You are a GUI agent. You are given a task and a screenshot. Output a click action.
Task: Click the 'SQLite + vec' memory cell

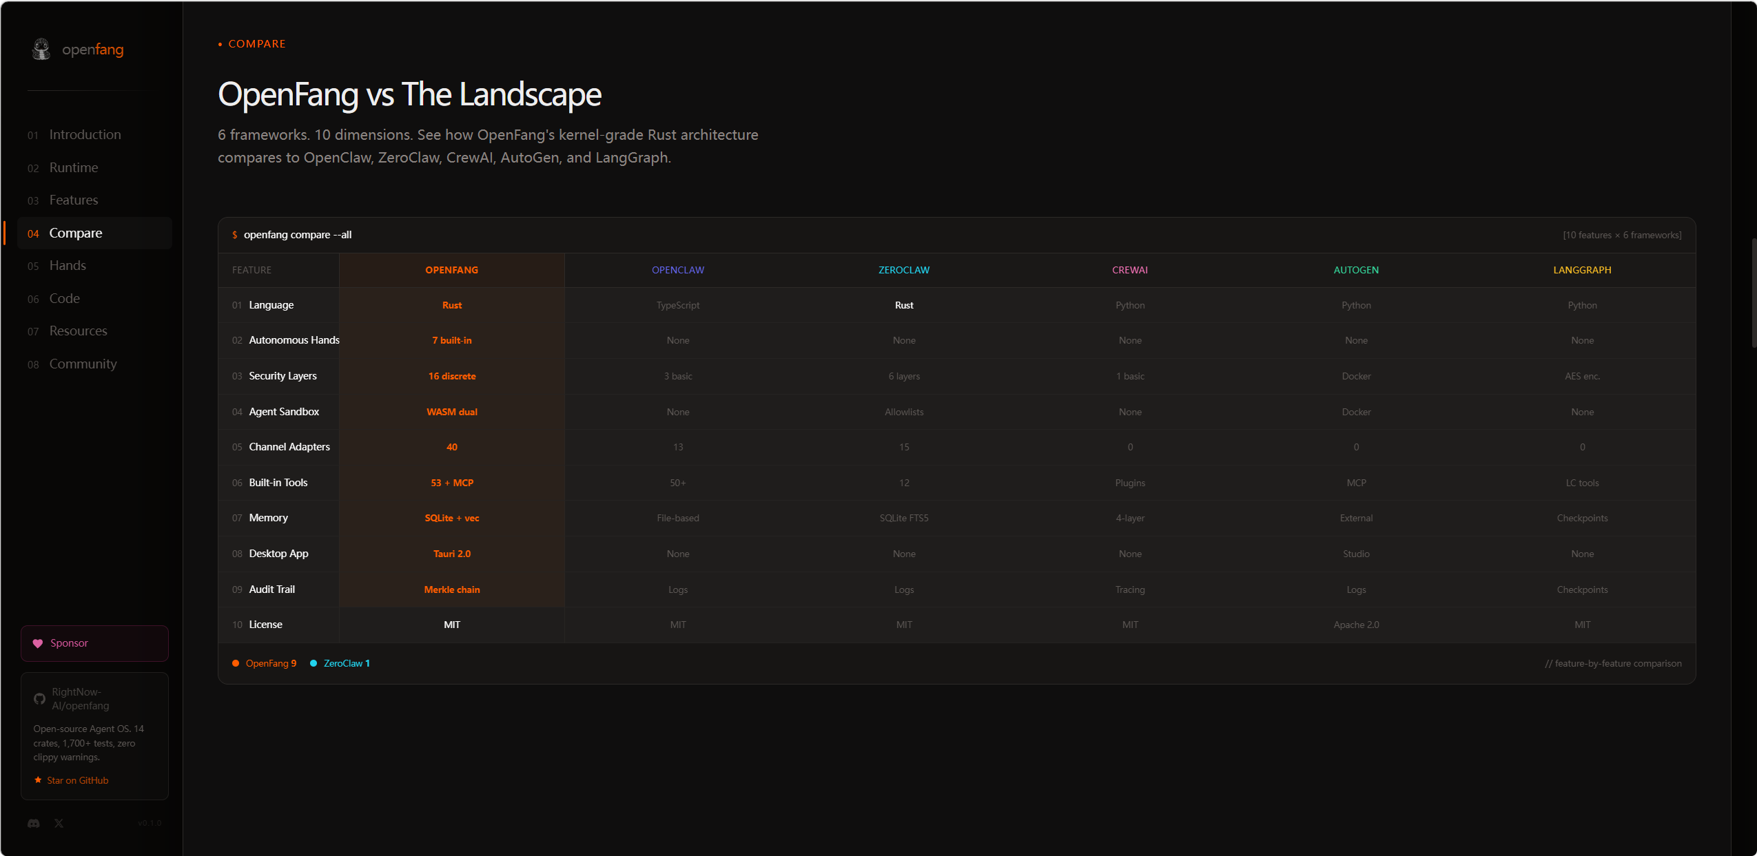[452, 518]
